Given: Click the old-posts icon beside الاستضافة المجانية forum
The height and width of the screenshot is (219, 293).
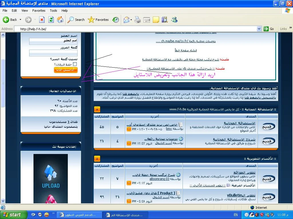Looking at the screenshot, I should pyautogui.click(x=268, y=127).
